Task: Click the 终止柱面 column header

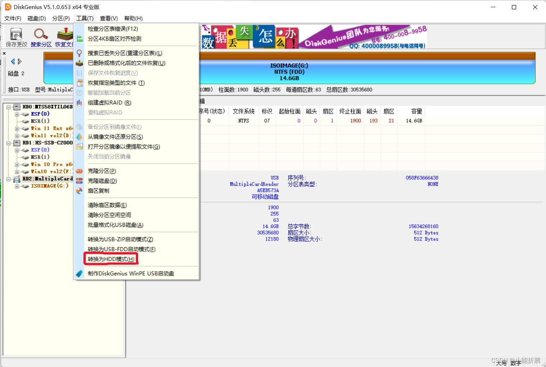Action: click(350, 112)
